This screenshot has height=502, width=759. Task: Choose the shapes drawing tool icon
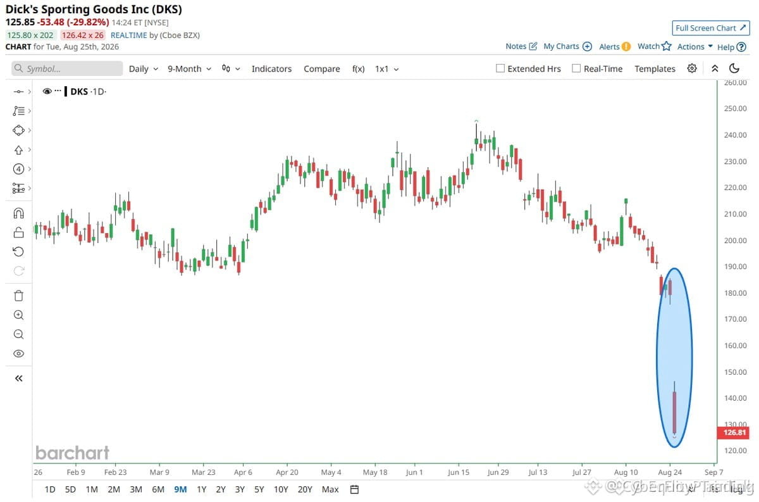[18, 130]
